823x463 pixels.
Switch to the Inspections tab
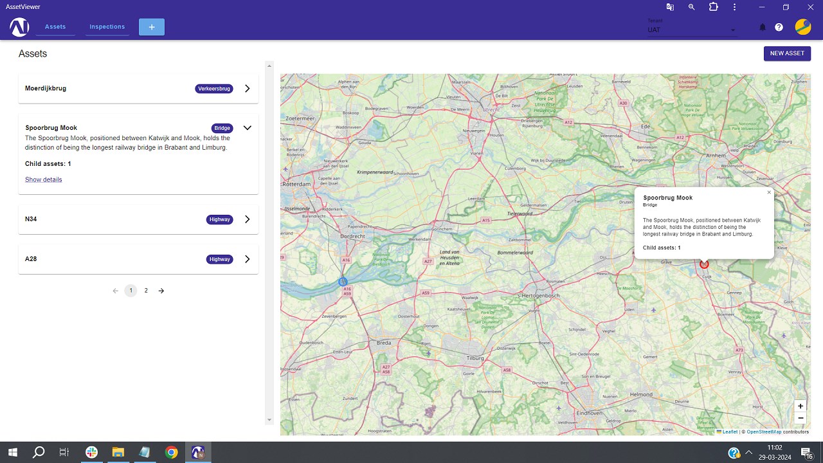(107, 27)
